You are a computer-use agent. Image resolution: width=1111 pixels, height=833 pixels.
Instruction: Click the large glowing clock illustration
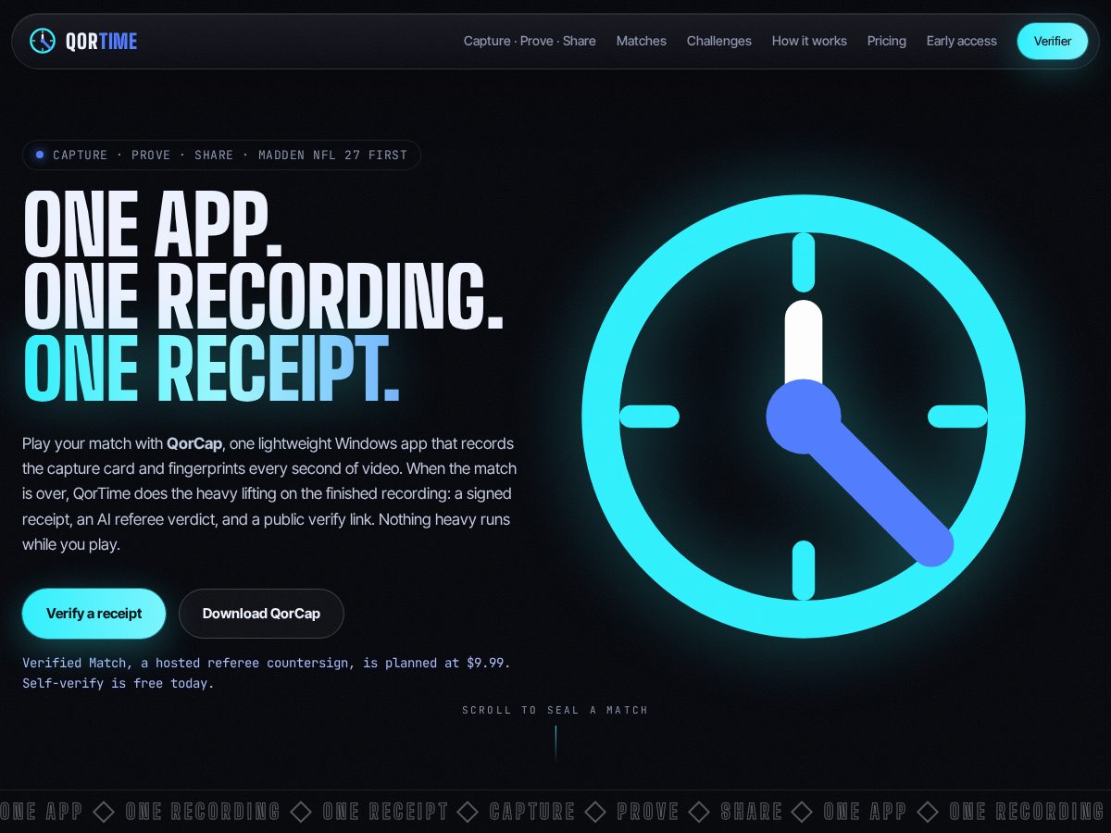[804, 416]
